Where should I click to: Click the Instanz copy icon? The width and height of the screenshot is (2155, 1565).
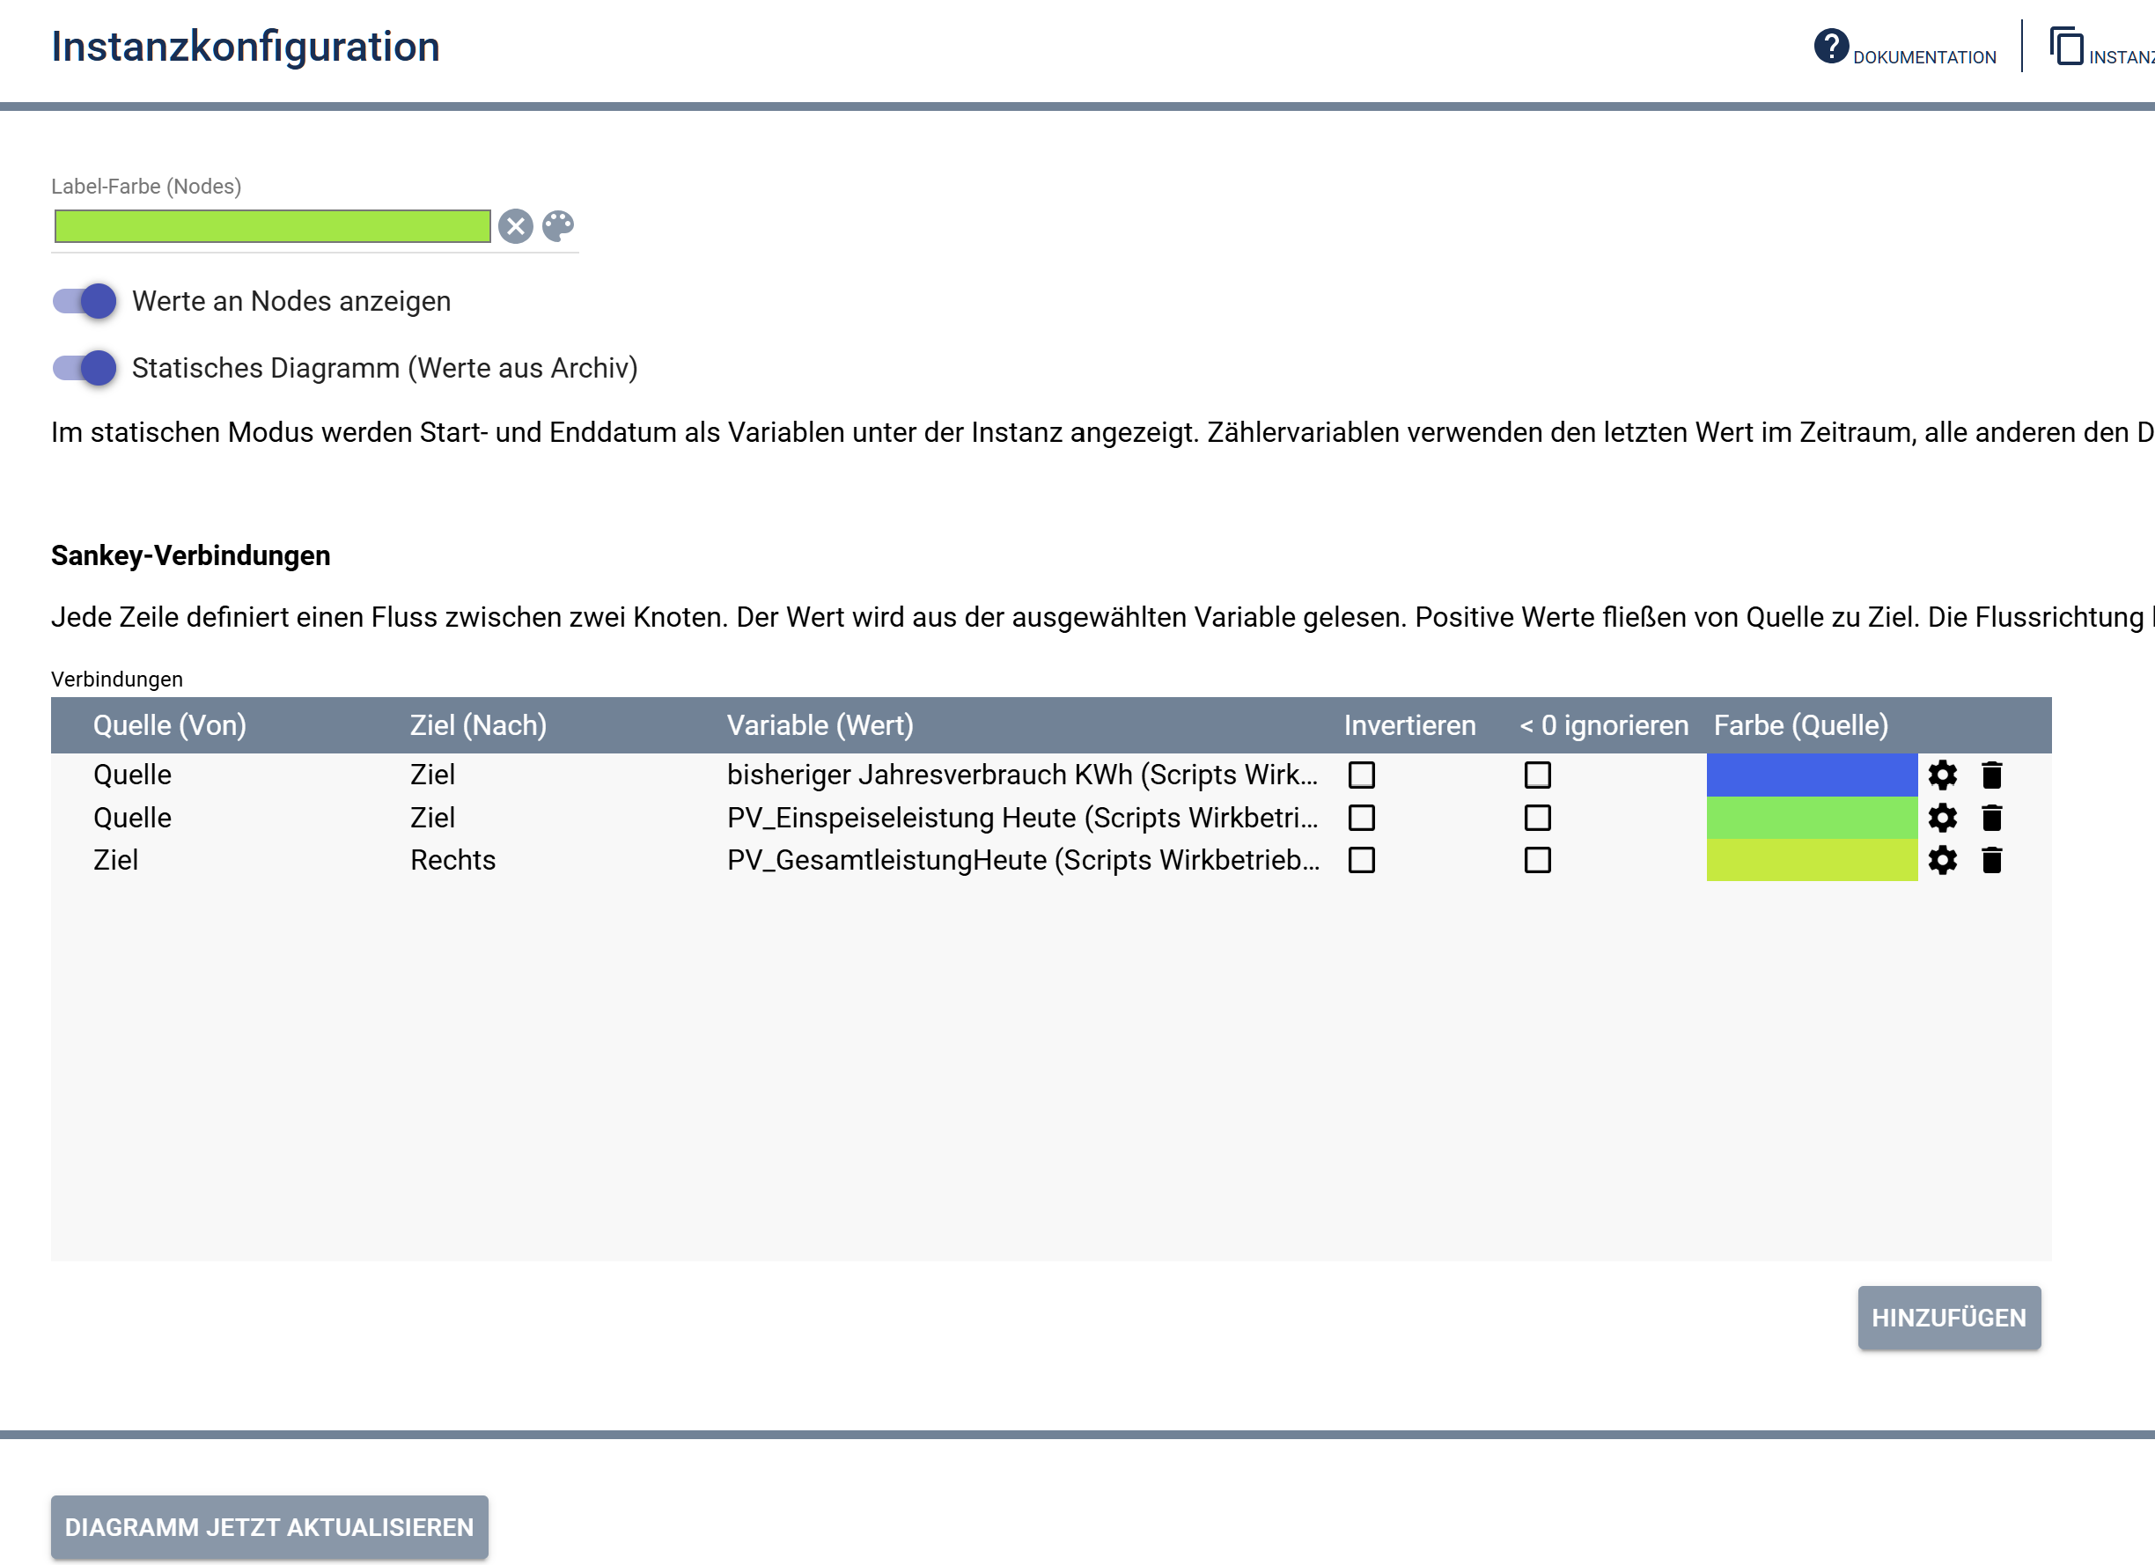tap(2066, 47)
